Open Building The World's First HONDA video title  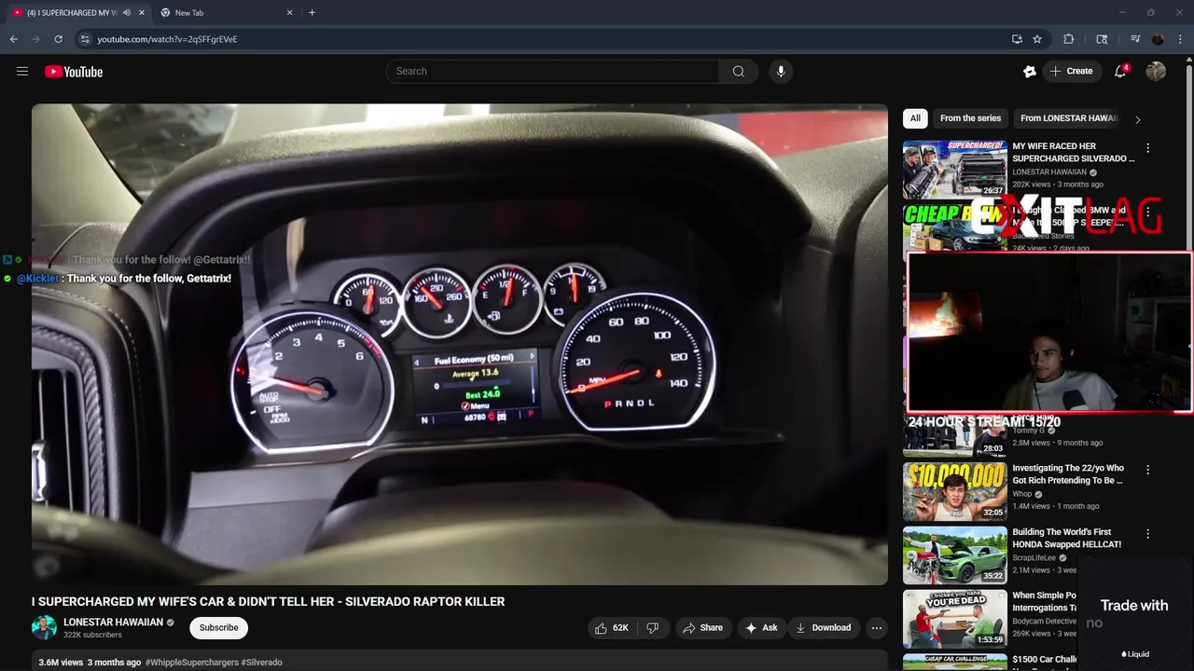point(1067,538)
